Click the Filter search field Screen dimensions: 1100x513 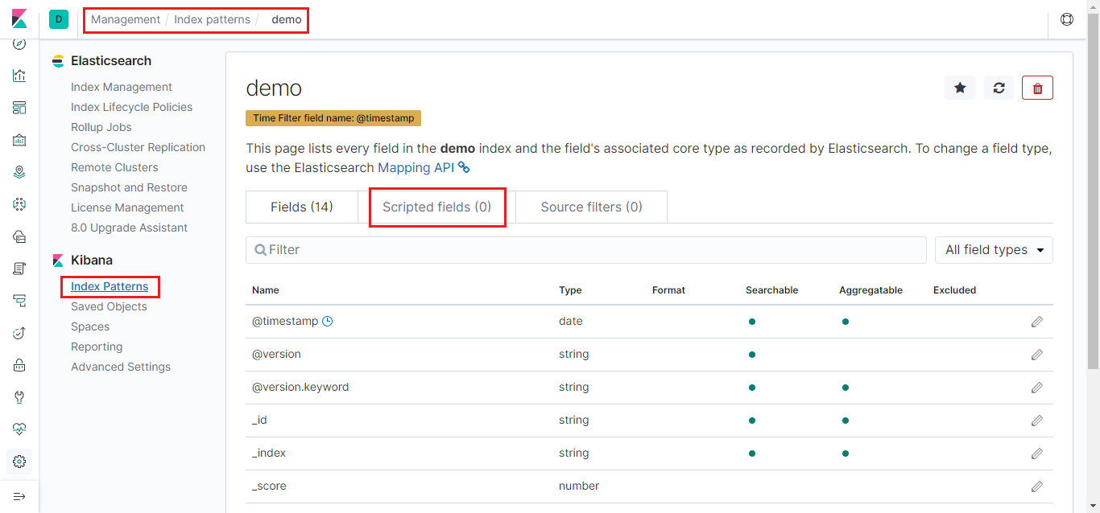[x=586, y=250]
